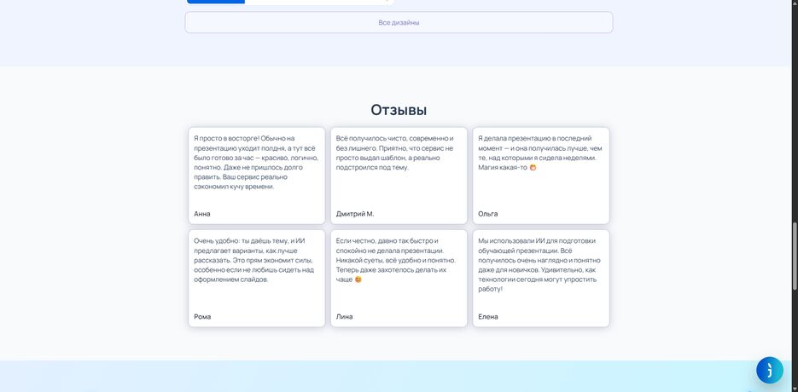The height and width of the screenshot is (392, 798).
Task: Click the reviewer name "Рома"
Action: point(202,316)
